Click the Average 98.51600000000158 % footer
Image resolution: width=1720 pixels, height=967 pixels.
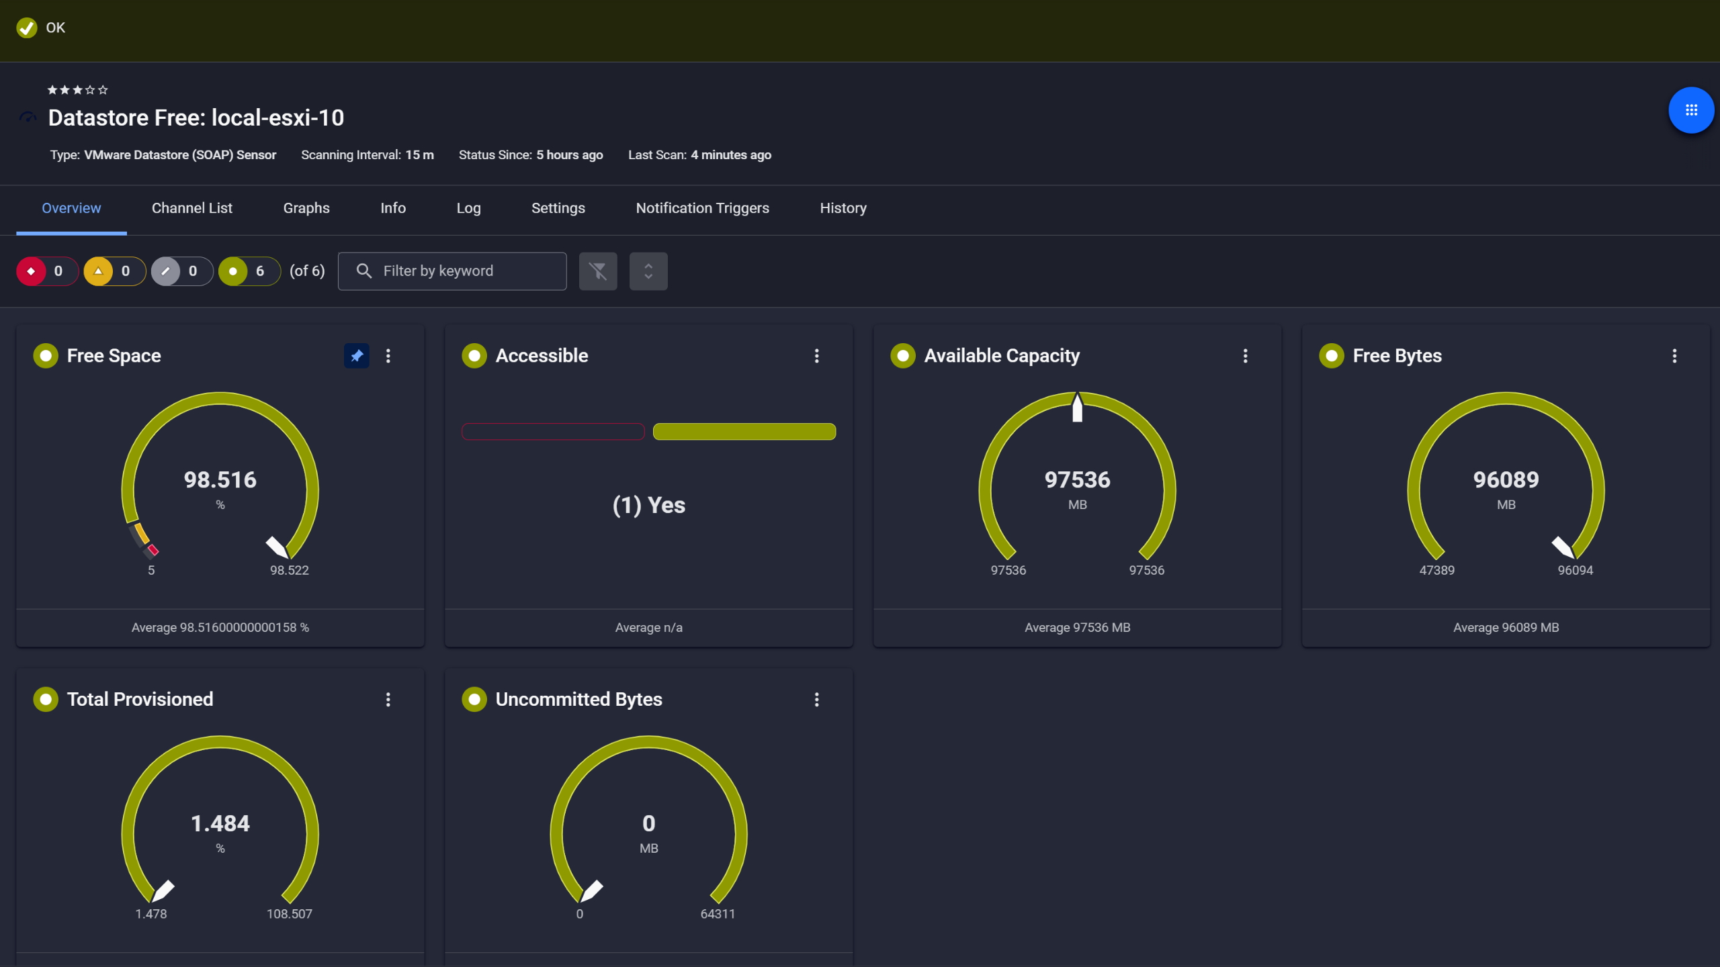pyautogui.click(x=220, y=627)
